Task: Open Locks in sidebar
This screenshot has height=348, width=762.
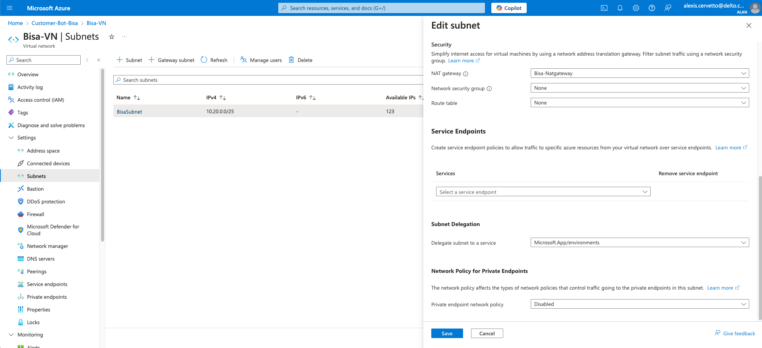Action: (x=33, y=322)
